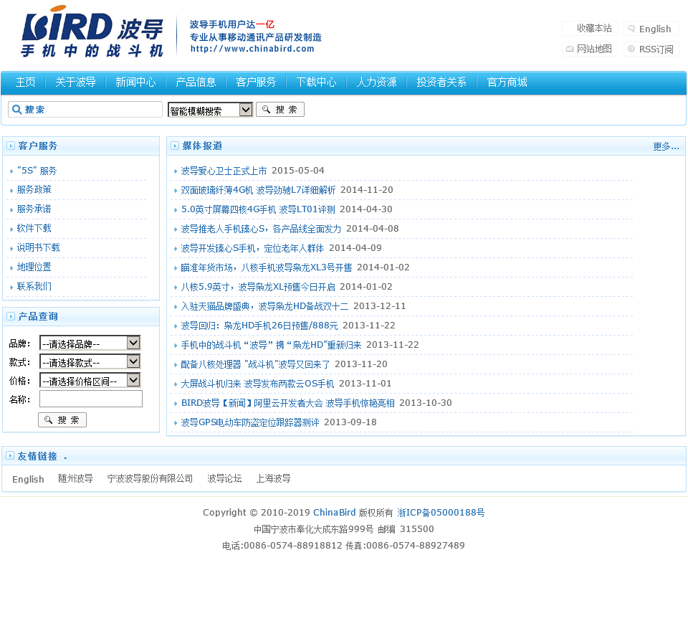688x626 pixels.
Task: Open article 瞄准年货市场 八核手机
Action: [x=267, y=267]
